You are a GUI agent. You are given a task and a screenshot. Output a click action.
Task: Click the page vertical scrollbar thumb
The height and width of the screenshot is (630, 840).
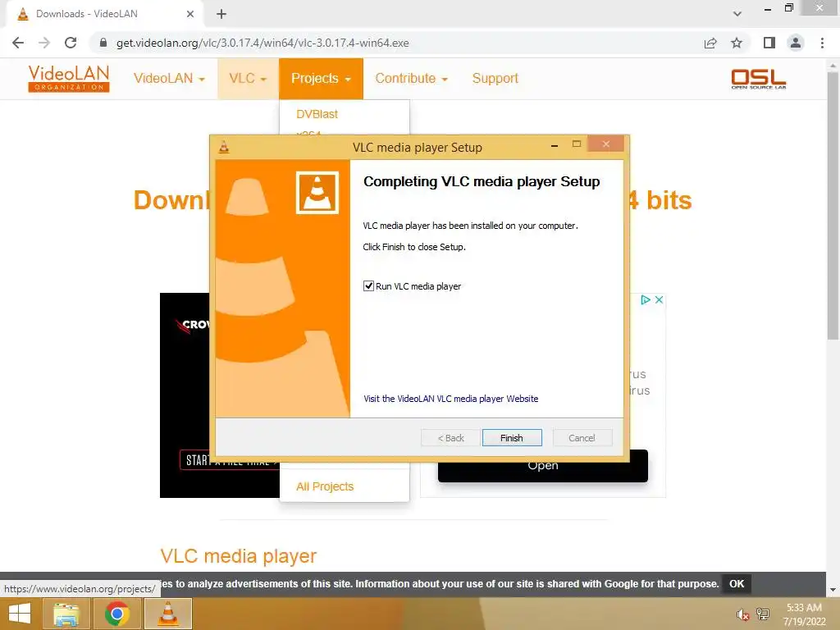(x=833, y=206)
